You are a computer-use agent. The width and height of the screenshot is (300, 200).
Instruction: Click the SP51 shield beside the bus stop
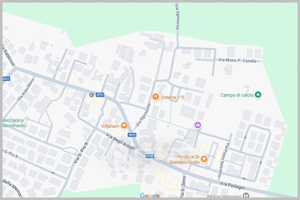coord(100,95)
